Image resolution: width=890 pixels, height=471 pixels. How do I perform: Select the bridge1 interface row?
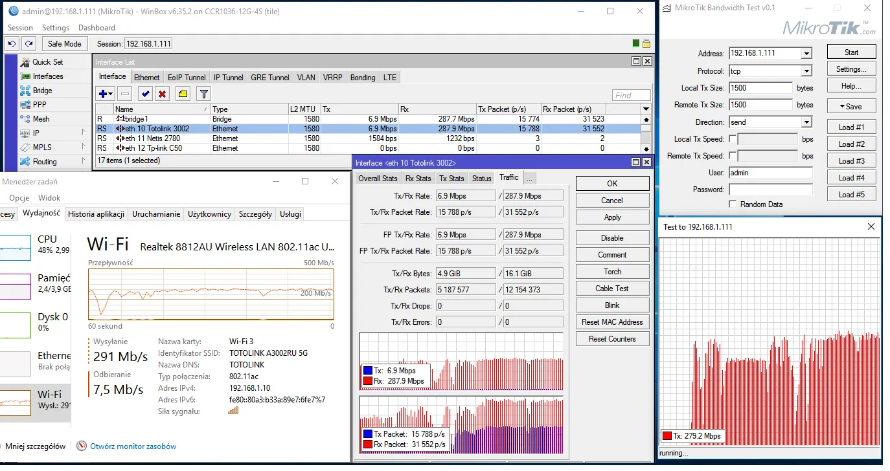click(x=368, y=119)
